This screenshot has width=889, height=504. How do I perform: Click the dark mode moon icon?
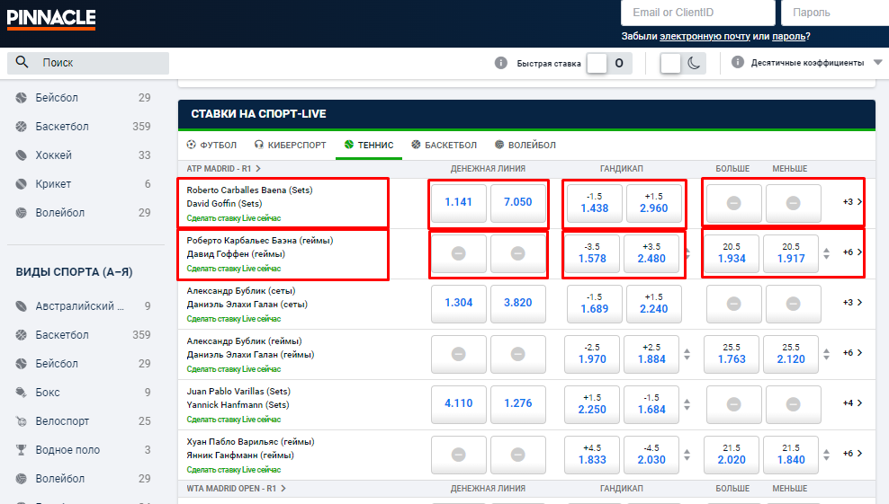point(694,63)
